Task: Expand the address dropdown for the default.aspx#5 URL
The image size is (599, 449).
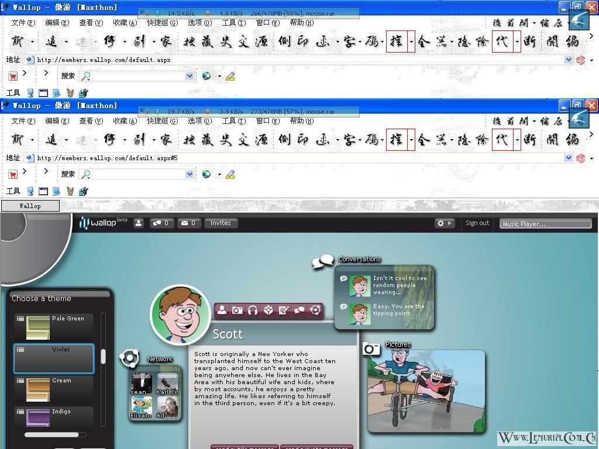Action: pyautogui.click(x=569, y=158)
